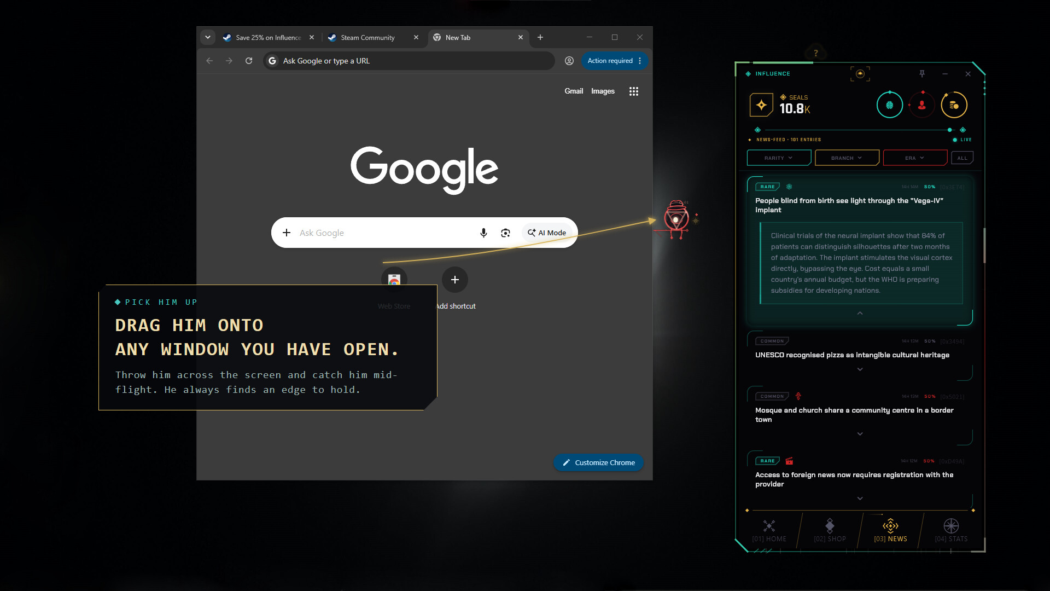
Task: Click the Google logo
Action: point(424,170)
